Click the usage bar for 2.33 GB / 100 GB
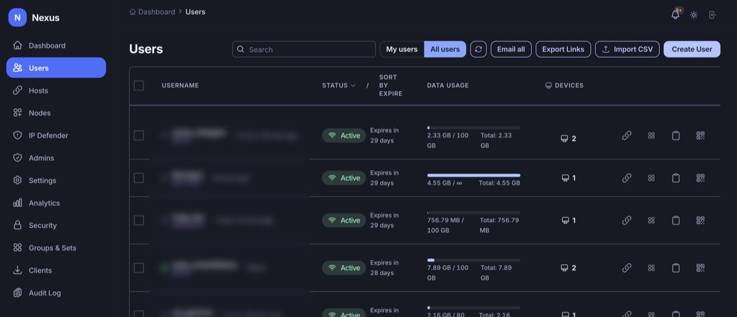The image size is (737, 317). [474, 128]
